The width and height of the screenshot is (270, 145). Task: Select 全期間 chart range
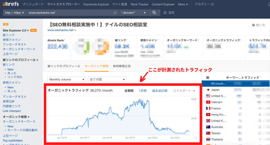coord(129,91)
